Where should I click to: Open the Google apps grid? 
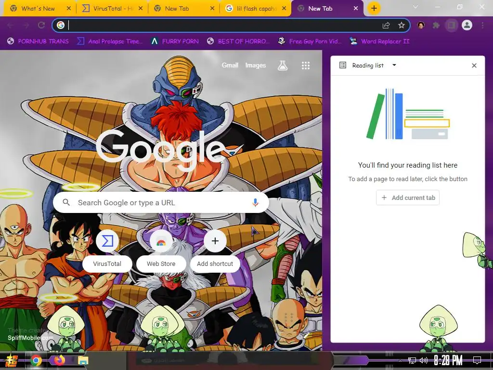click(306, 66)
